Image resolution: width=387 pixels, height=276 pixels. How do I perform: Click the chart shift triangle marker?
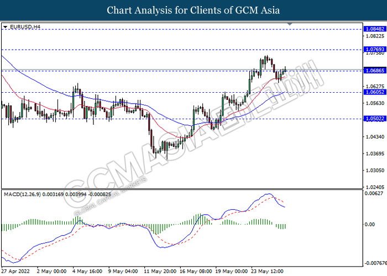click(290, 24)
